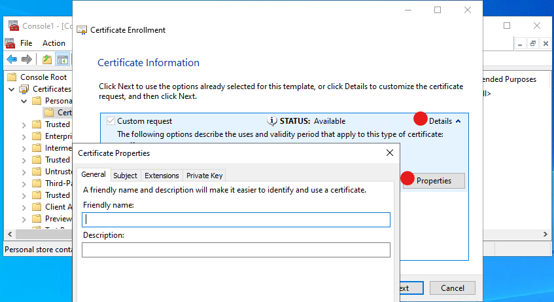554x302 pixels.
Task: Click the Back arrow in Console1 toolbar
Action: pos(12,60)
